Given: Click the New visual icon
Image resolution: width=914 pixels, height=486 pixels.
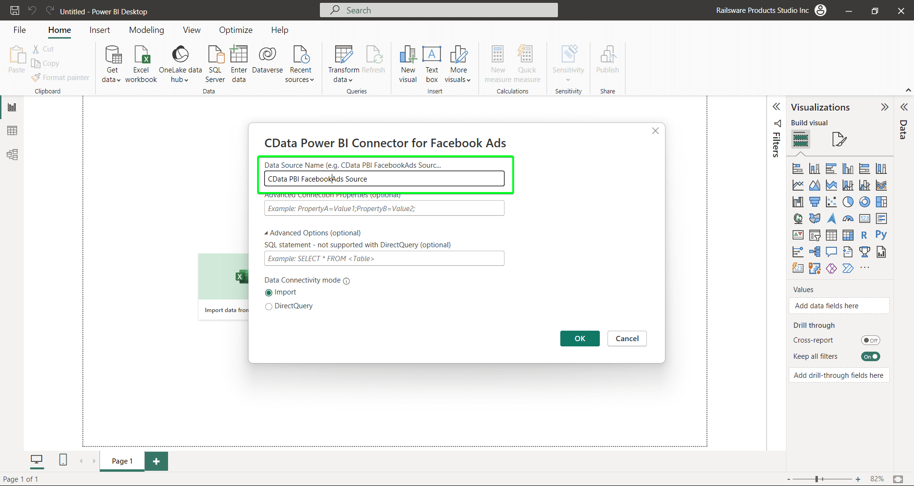Looking at the screenshot, I should point(408,64).
